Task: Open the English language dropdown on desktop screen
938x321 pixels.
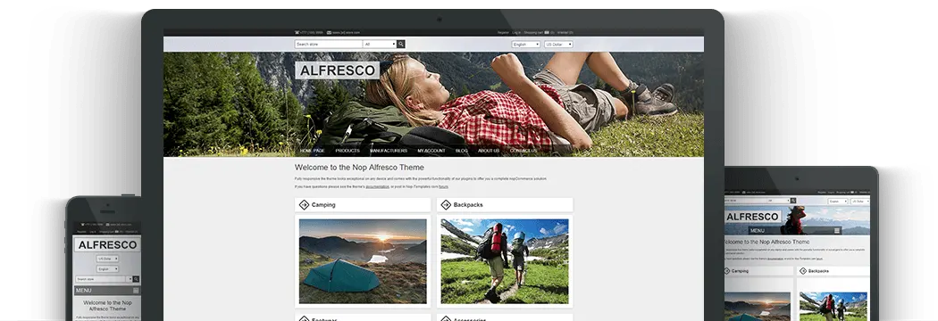Action: tap(526, 45)
